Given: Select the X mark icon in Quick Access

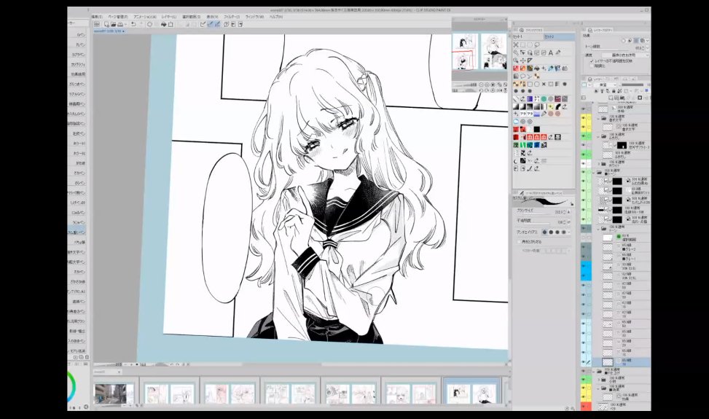Looking at the screenshot, I should [544, 84].
